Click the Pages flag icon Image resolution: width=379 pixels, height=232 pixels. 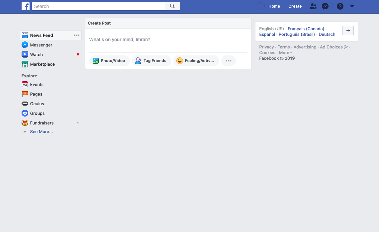tap(25, 94)
